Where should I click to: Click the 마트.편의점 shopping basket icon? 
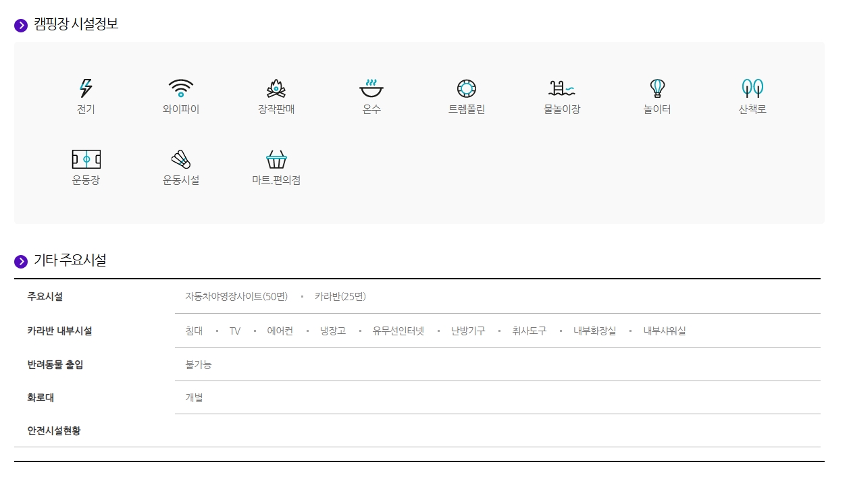tap(276, 159)
